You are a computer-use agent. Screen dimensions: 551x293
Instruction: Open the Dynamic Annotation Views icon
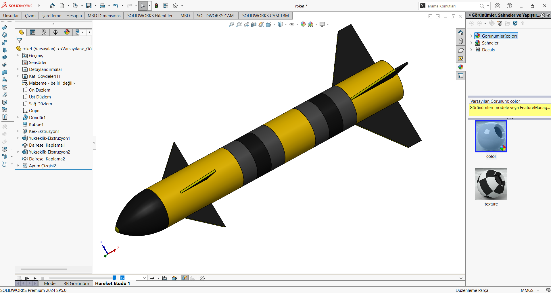261,25
